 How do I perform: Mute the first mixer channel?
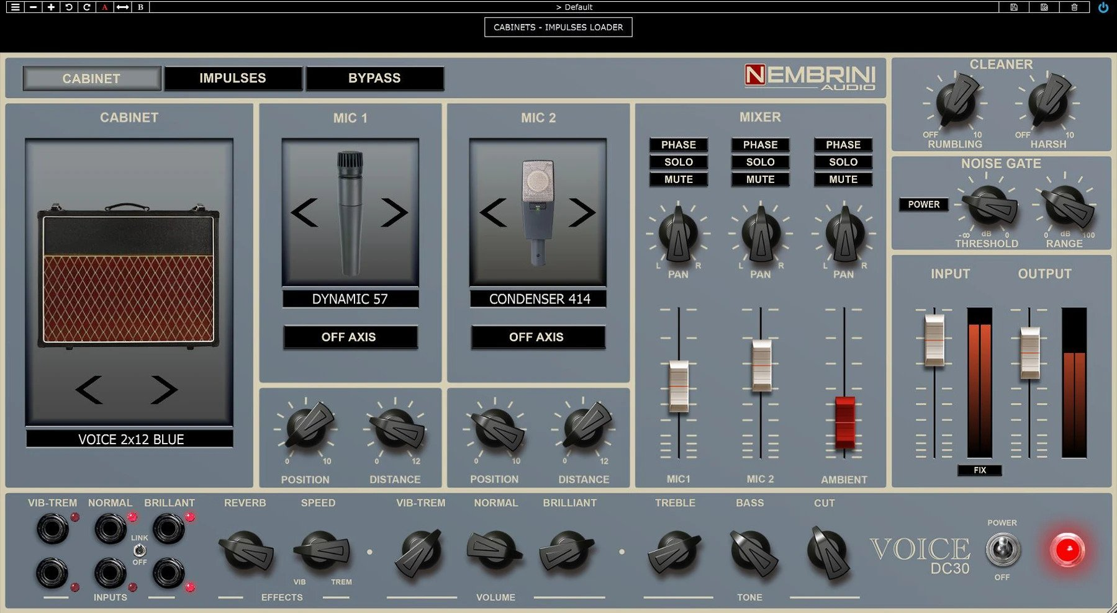(677, 179)
